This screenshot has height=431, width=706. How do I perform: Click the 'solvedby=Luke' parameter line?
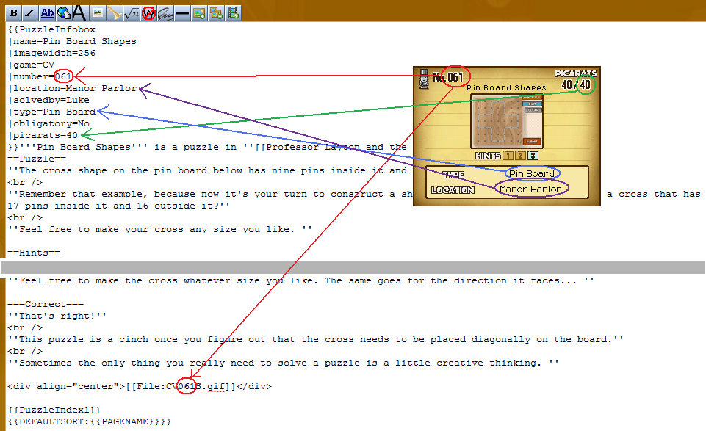point(48,100)
